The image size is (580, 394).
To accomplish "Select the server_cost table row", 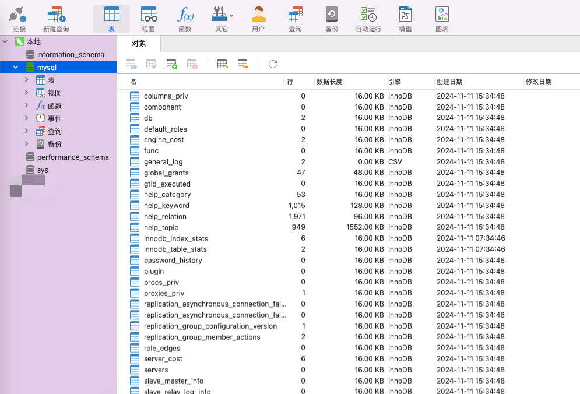I will pos(349,359).
